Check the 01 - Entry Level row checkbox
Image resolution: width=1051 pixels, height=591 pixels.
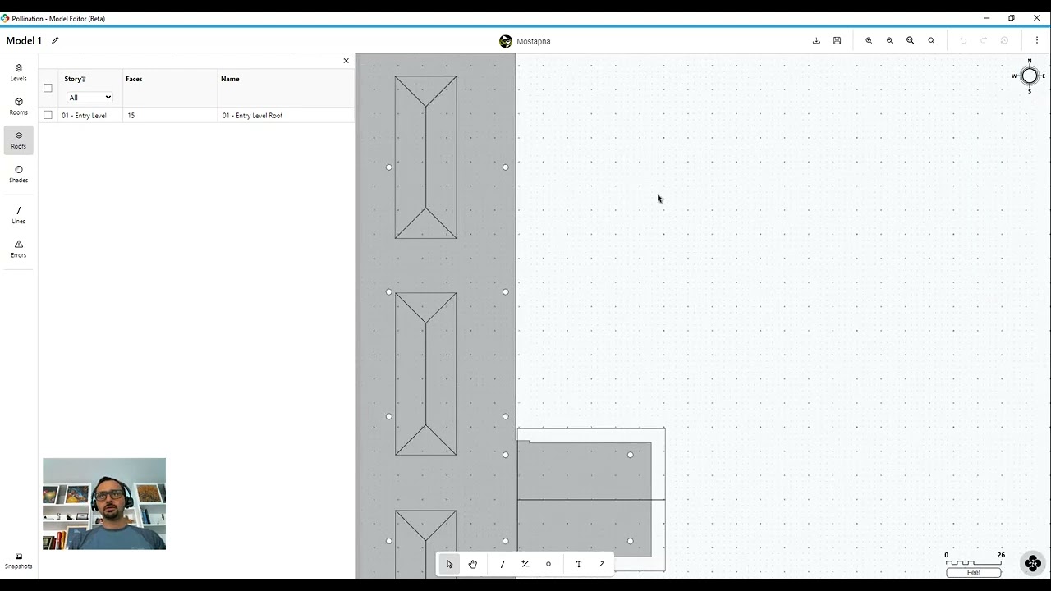pyautogui.click(x=48, y=115)
